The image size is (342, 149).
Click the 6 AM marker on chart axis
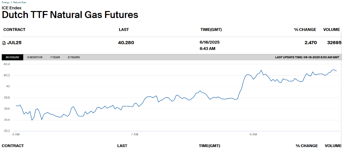pyautogui.click(x=16, y=135)
